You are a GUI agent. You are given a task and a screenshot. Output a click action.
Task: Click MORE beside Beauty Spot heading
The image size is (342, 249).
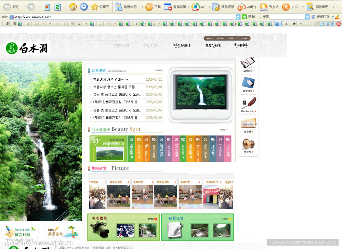pyautogui.click(x=223, y=130)
